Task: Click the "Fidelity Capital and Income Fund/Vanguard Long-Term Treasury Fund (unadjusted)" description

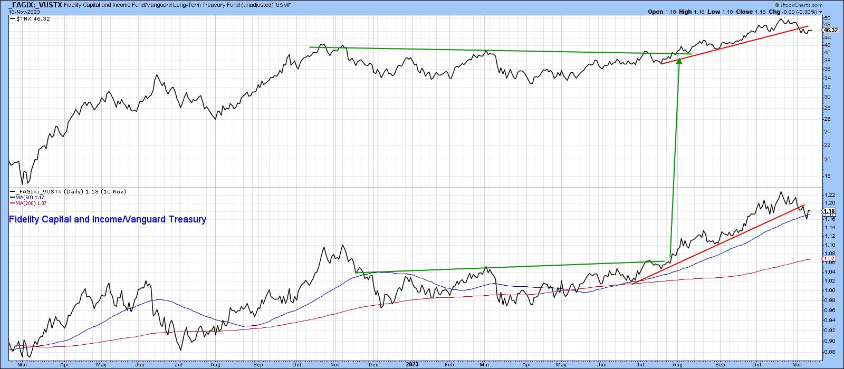Action: point(169,5)
